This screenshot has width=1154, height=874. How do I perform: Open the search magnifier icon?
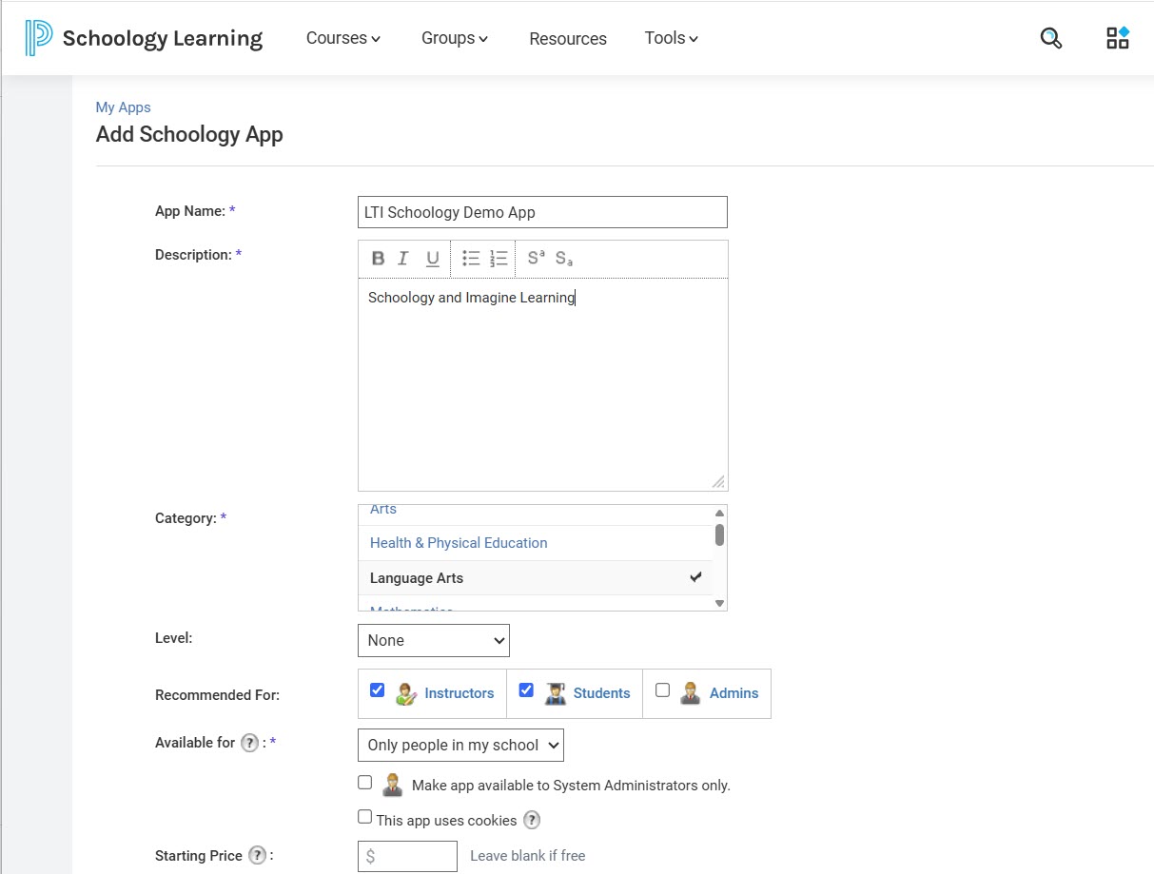pyautogui.click(x=1050, y=38)
